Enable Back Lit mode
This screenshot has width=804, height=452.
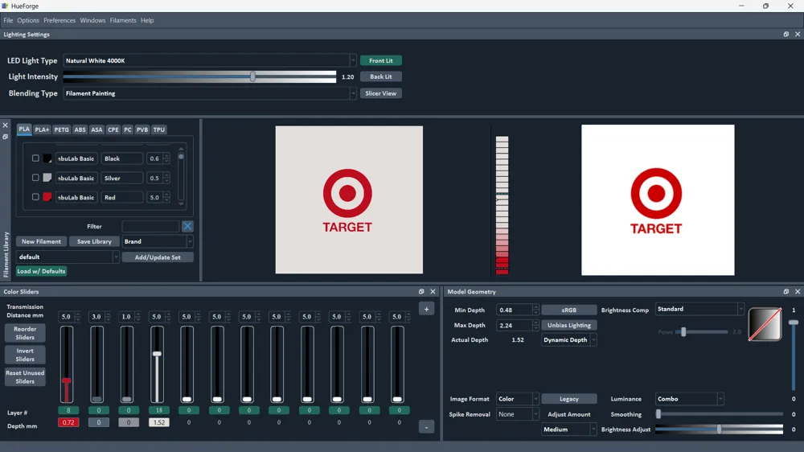pos(381,76)
